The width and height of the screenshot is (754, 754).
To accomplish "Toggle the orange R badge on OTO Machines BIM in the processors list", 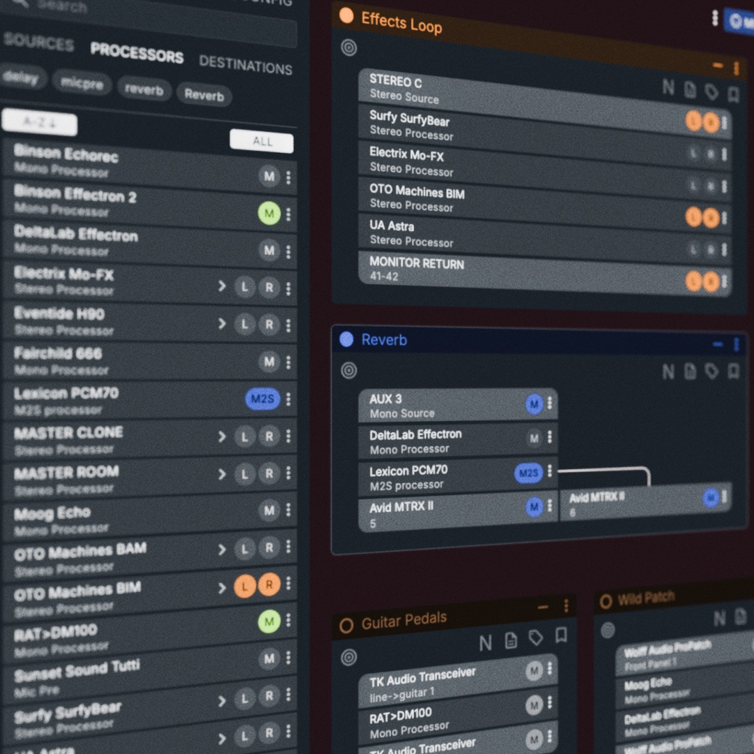I will coord(269,585).
